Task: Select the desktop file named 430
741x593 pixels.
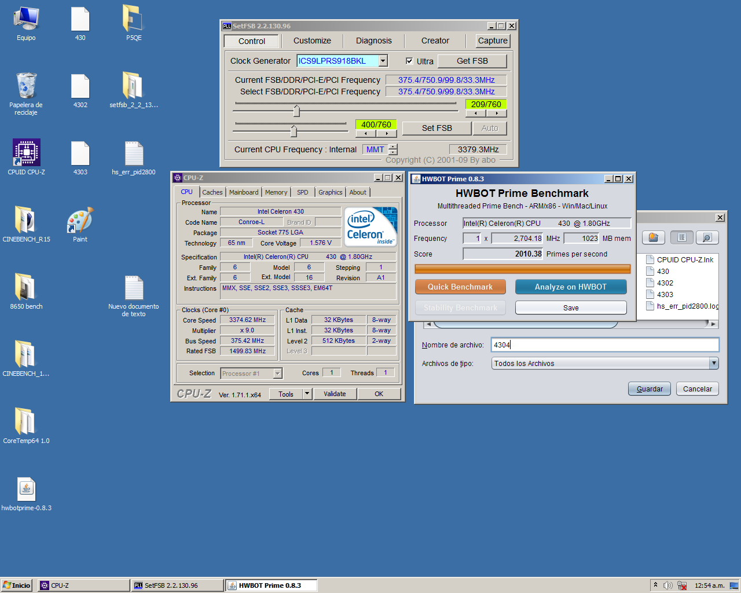Action: click(x=80, y=23)
